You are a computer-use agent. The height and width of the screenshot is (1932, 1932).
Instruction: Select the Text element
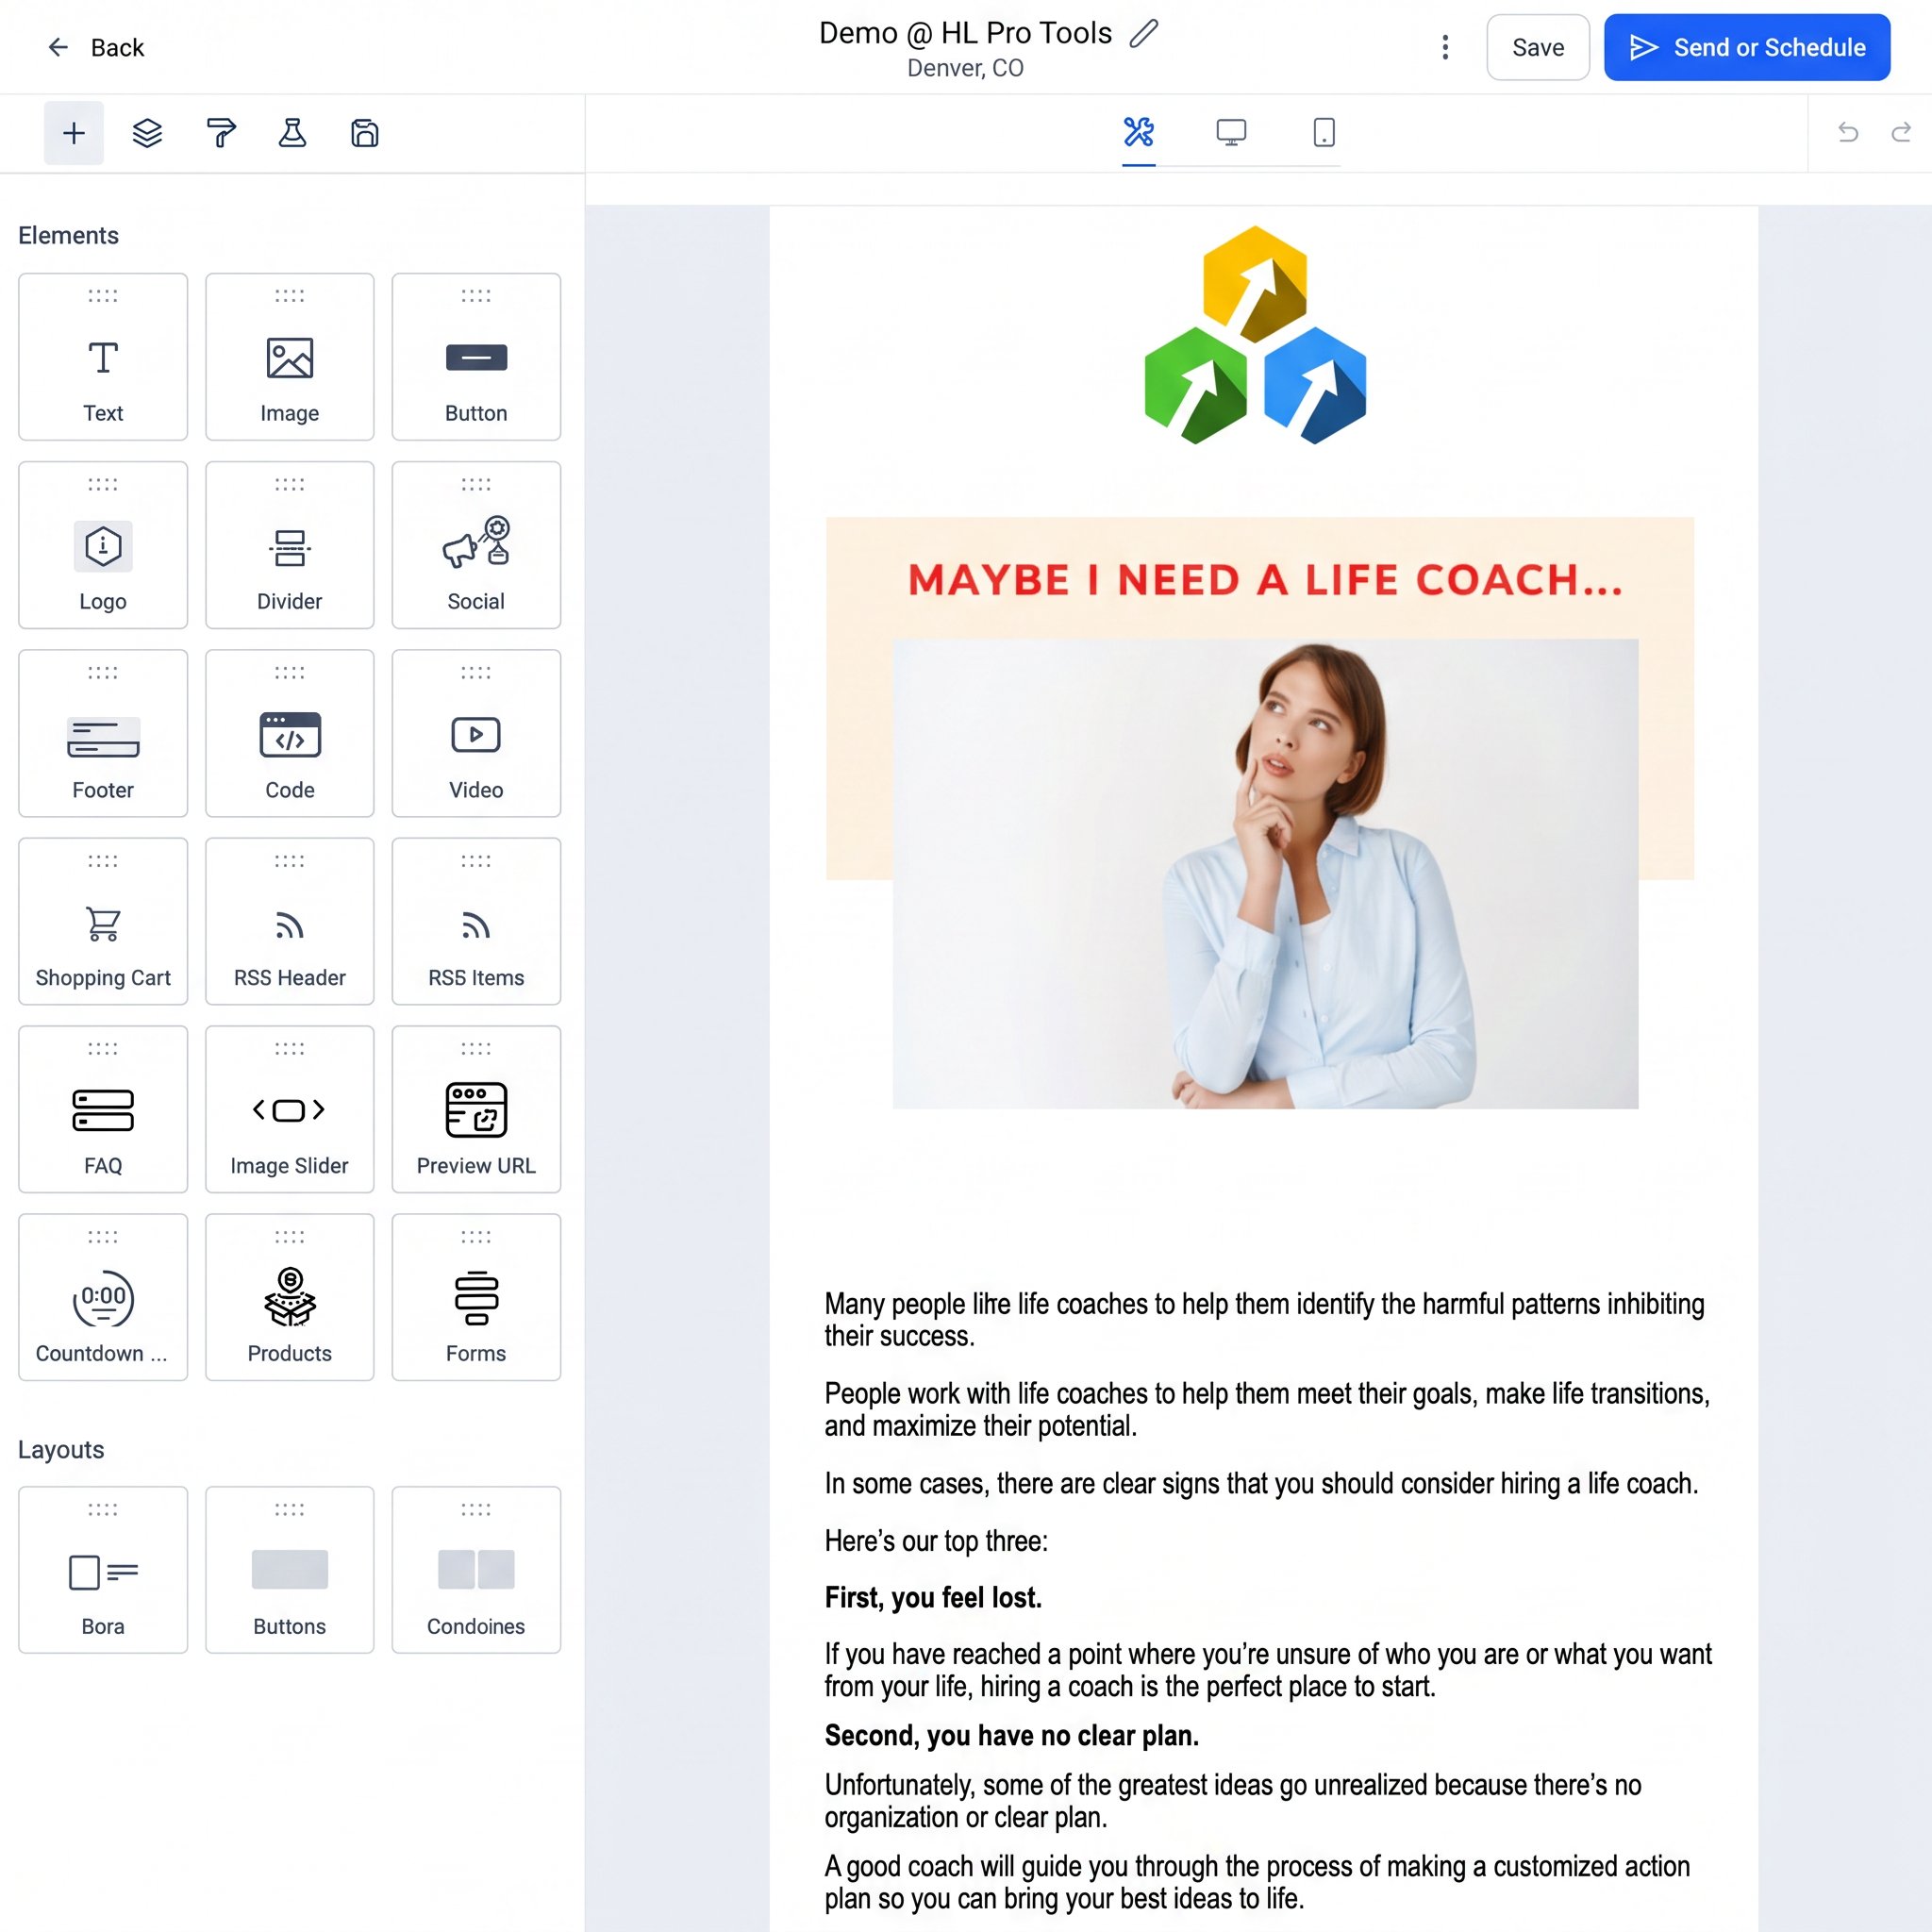click(103, 357)
